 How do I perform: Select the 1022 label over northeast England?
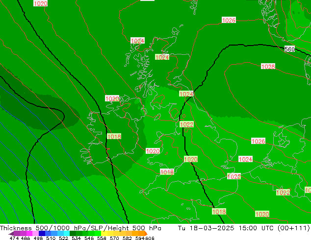point(186,124)
